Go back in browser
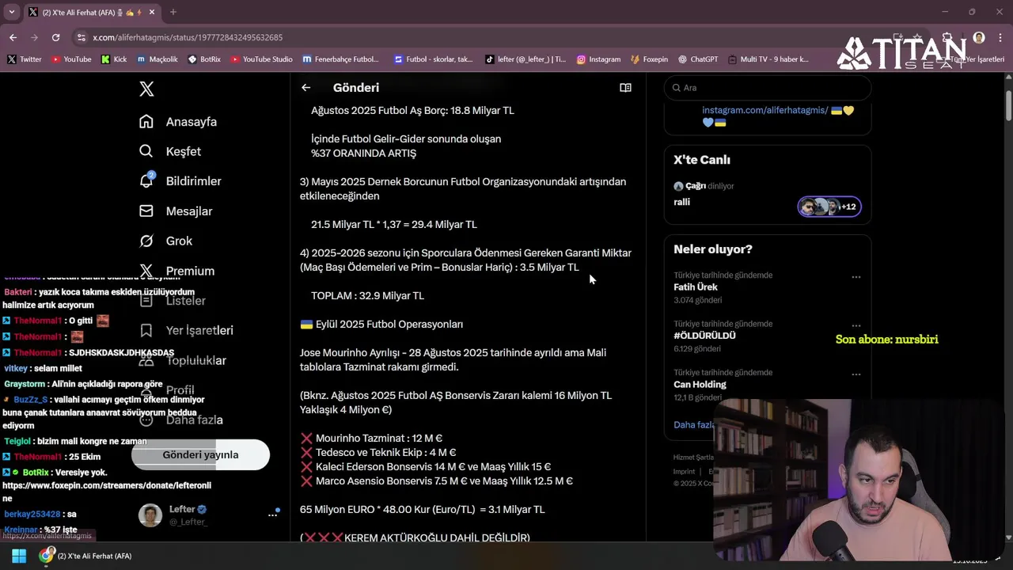1013x570 pixels. tap(13, 37)
